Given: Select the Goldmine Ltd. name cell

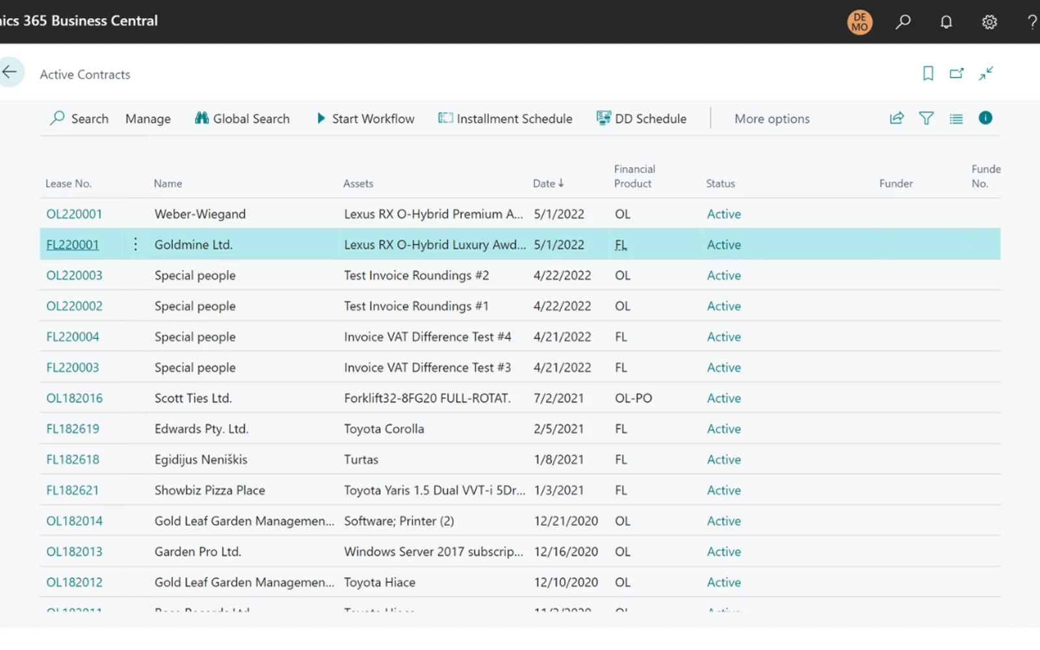Looking at the screenshot, I should click(x=193, y=244).
